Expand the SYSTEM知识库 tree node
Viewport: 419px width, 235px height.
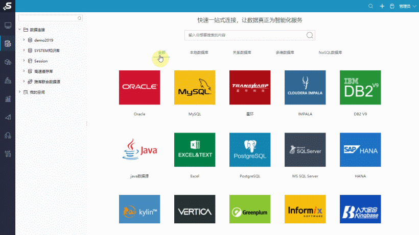tap(24, 50)
